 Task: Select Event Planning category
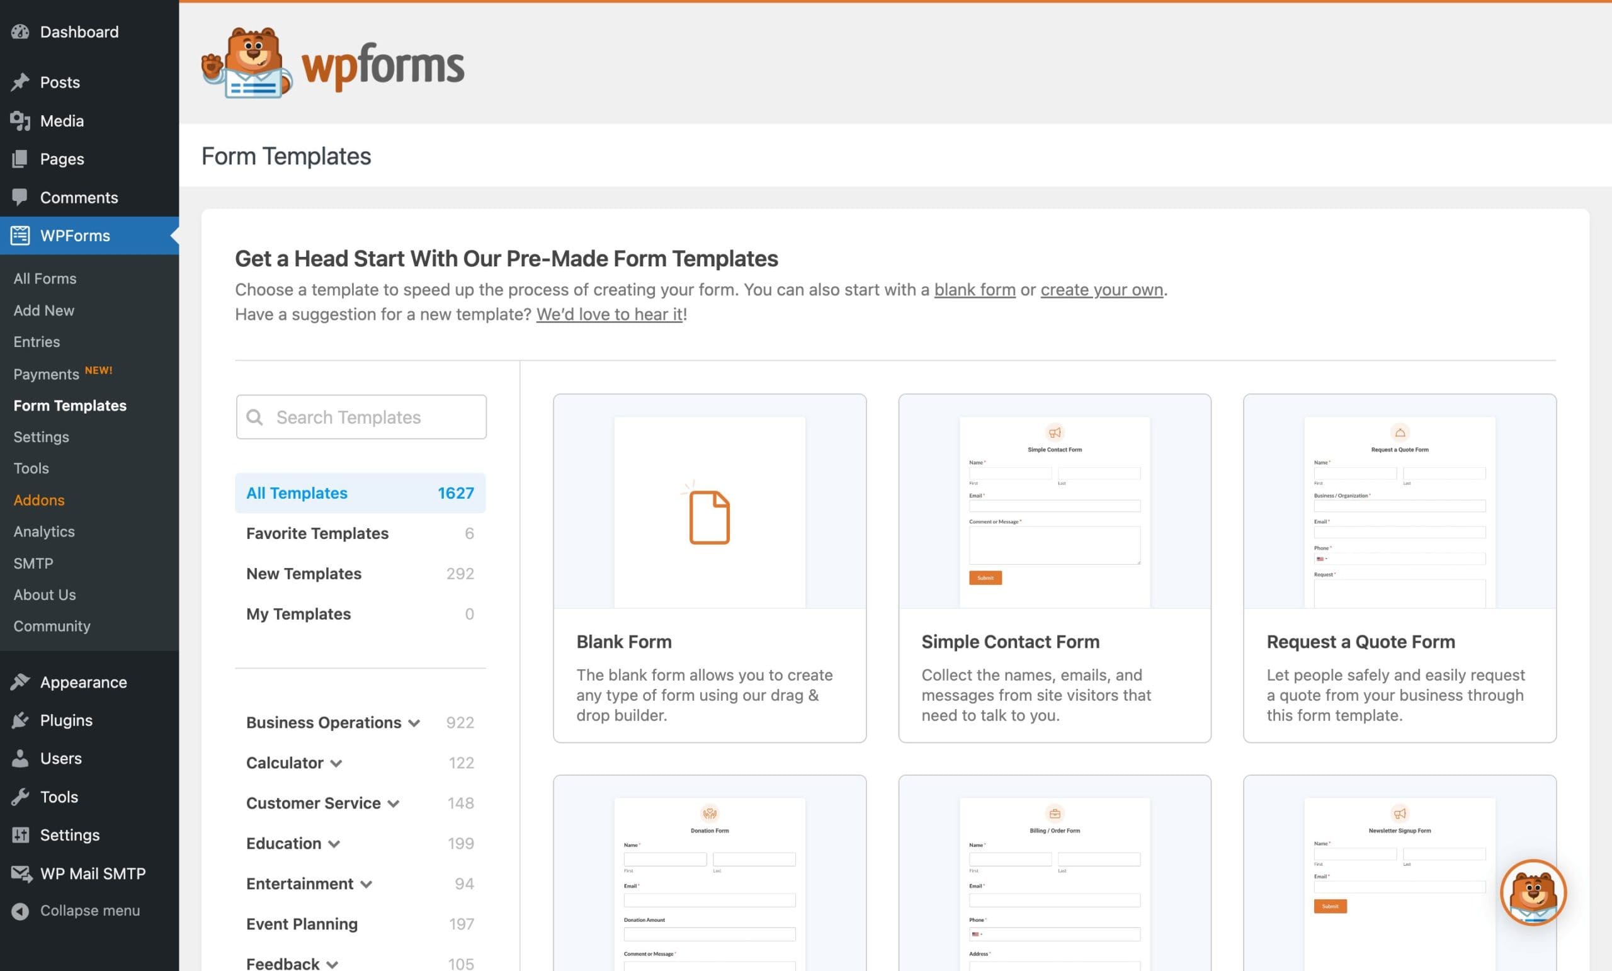click(x=360, y=924)
